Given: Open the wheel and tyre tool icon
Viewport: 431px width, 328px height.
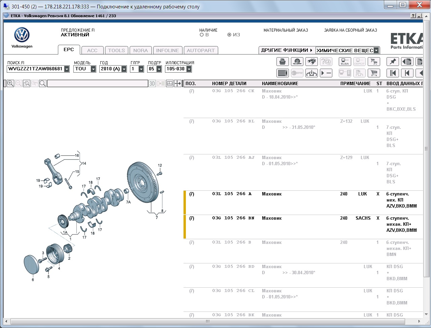Looking at the screenshot, I should tap(297, 62).
